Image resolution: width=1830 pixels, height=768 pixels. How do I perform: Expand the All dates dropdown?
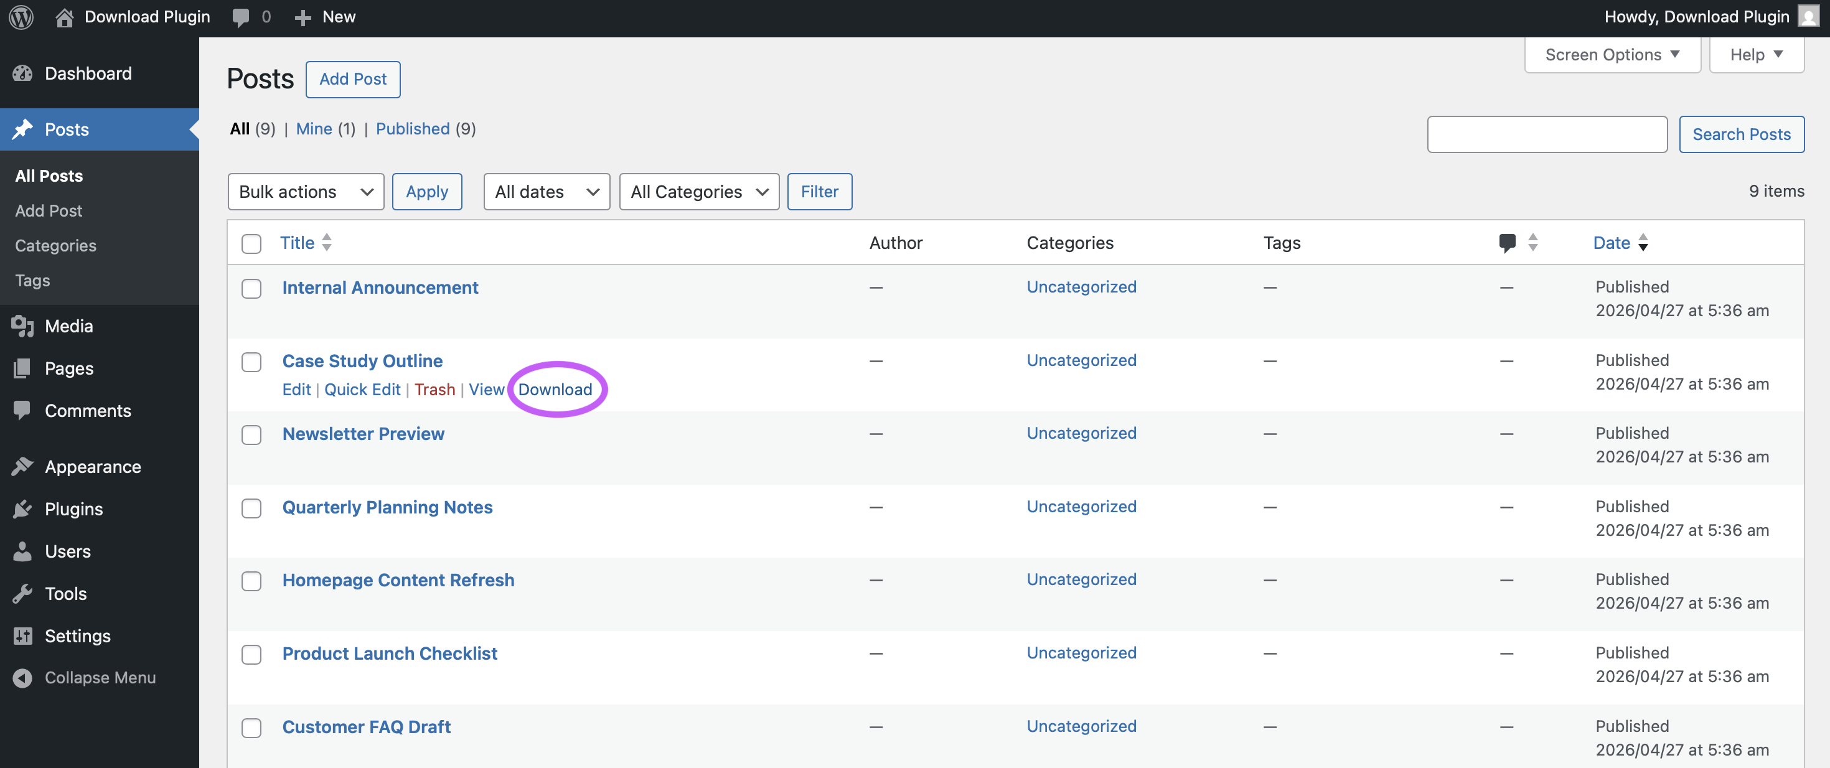click(547, 191)
